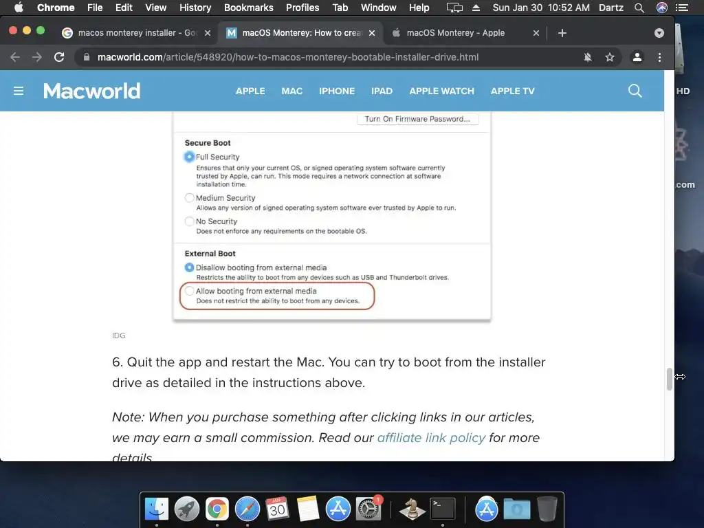Open Google Chrome from the Dock

tap(217, 509)
